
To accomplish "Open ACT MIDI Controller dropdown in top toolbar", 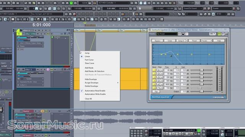I will point(114,3).
